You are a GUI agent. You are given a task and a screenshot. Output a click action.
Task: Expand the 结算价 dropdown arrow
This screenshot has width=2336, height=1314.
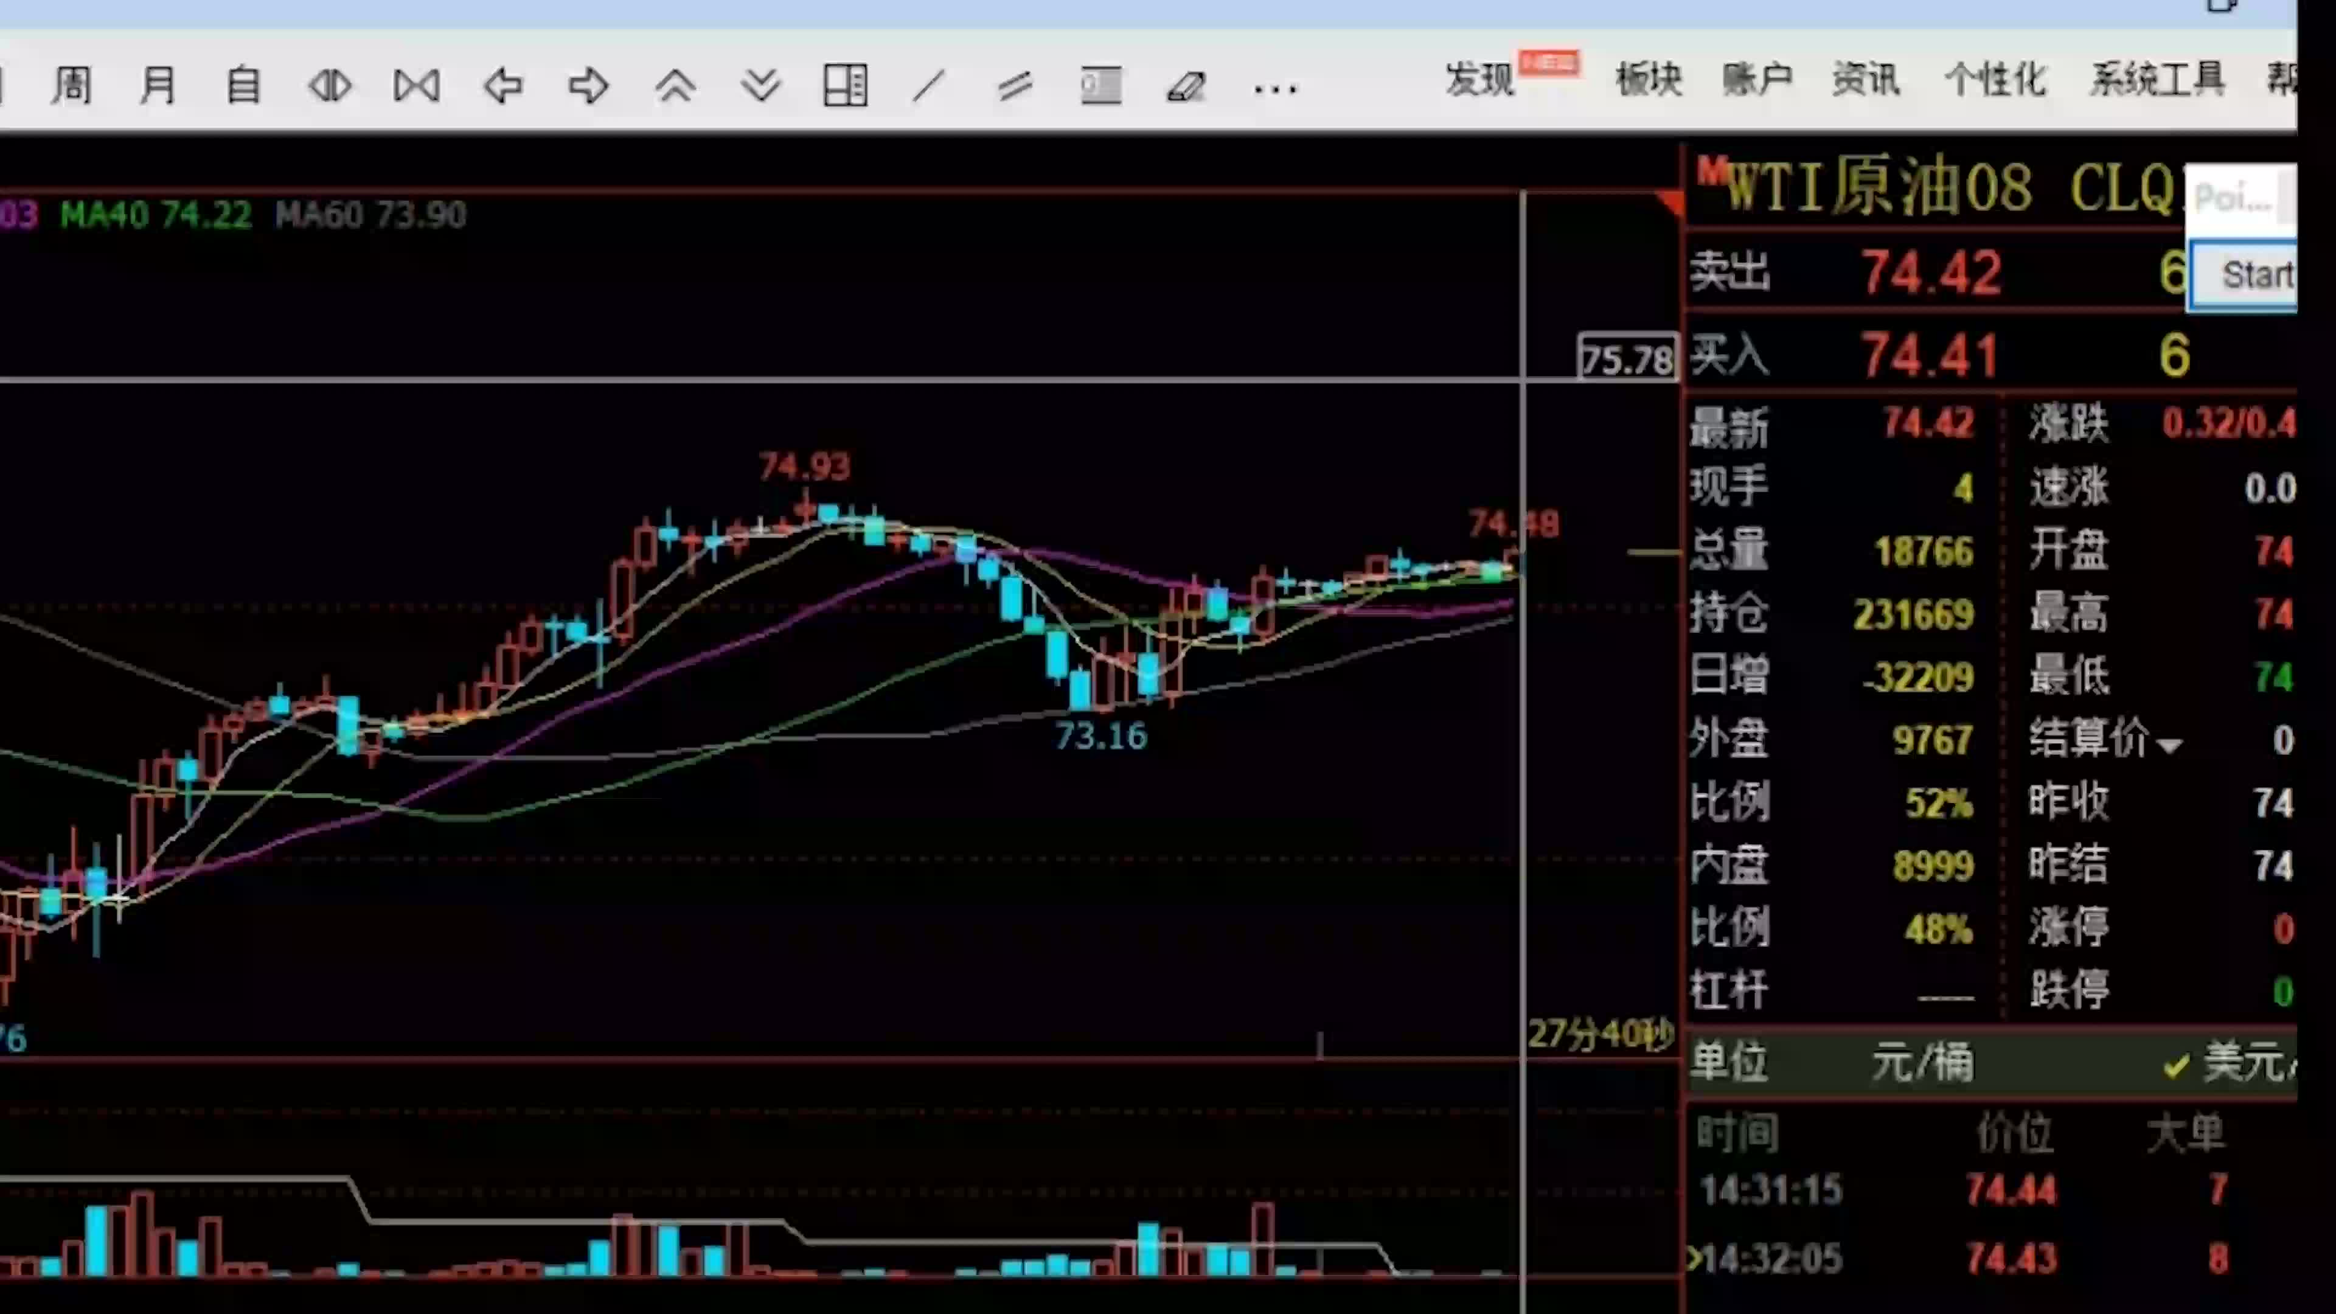tap(2169, 746)
